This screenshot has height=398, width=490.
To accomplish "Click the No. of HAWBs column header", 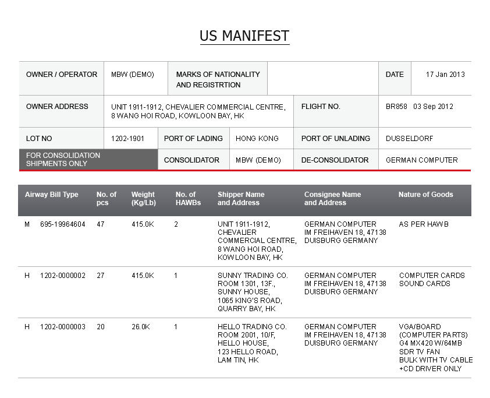I will click(188, 198).
